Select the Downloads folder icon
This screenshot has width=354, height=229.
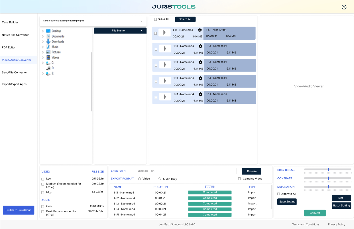pyautogui.click(x=48, y=42)
